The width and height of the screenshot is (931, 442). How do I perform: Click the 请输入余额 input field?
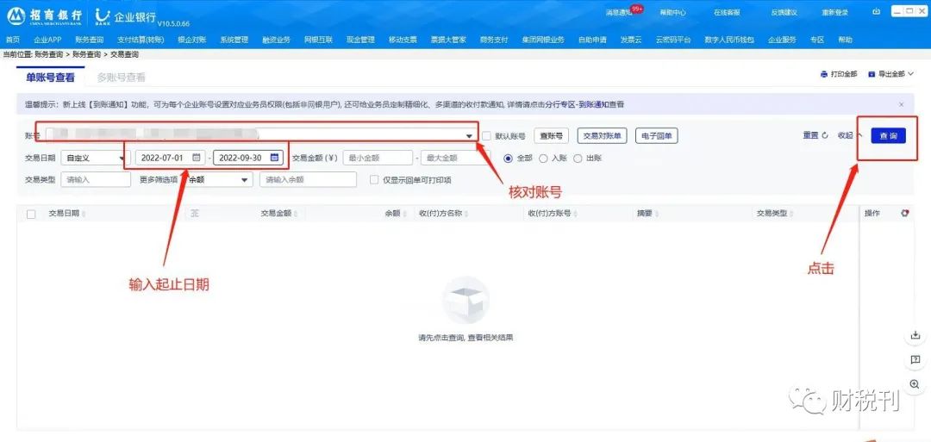coord(308,180)
